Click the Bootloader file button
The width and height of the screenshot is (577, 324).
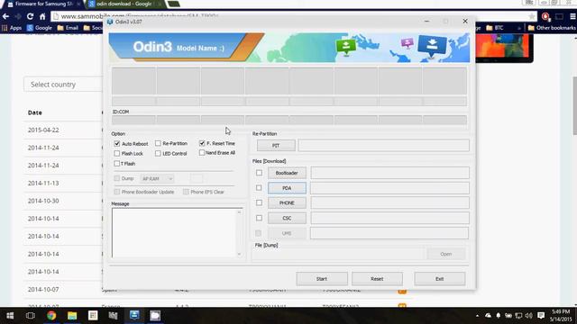click(287, 173)
